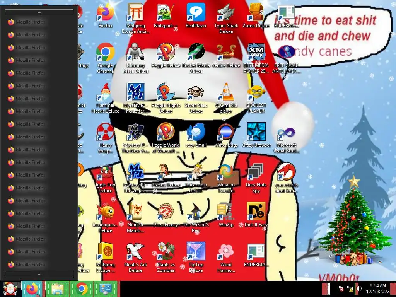396x297 pixels.
Task: Open WinZip desktop shortcut
Action: pyautogui.click(x=226, y=215)
